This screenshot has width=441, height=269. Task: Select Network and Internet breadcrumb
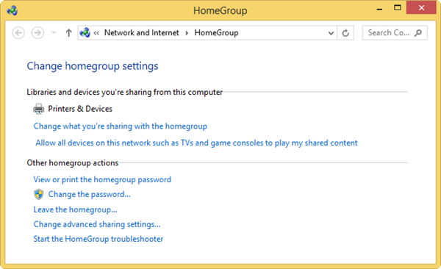(x=141, y=32)
